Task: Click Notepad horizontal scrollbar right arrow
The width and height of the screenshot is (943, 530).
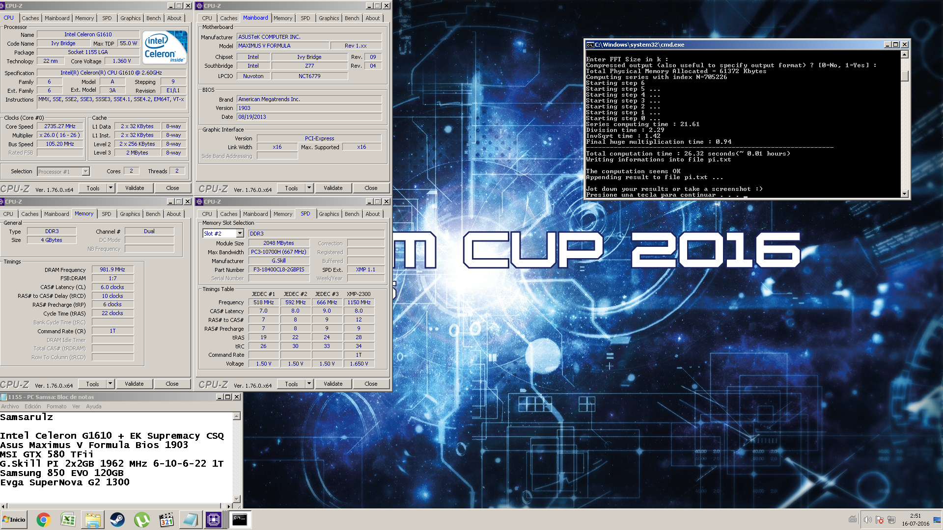Action: [x=229, y=506]
